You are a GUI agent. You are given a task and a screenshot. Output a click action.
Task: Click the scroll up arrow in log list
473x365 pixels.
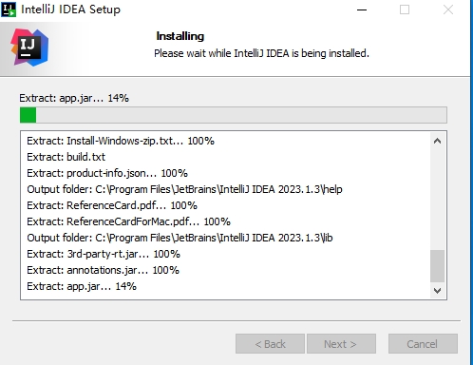[x=437, y=141]
